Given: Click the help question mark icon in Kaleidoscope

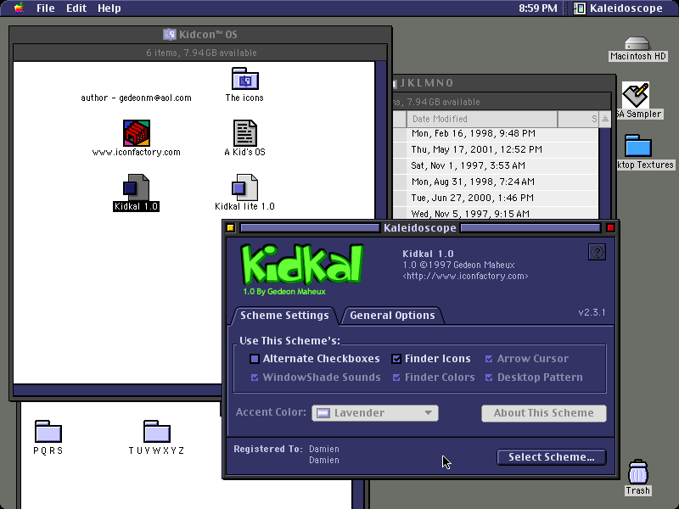Looking at the screenshot, I should (597, 252).
